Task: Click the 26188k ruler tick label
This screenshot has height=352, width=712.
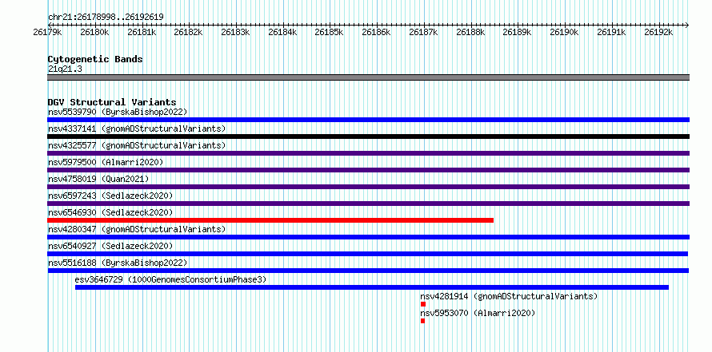Action: pos(471,32)
